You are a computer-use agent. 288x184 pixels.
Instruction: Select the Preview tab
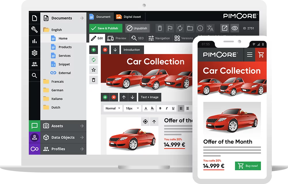(117, 38)
